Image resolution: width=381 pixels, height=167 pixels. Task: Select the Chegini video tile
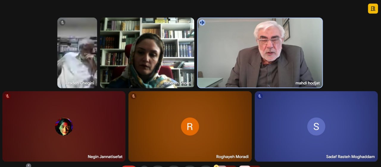coord(77,53)
